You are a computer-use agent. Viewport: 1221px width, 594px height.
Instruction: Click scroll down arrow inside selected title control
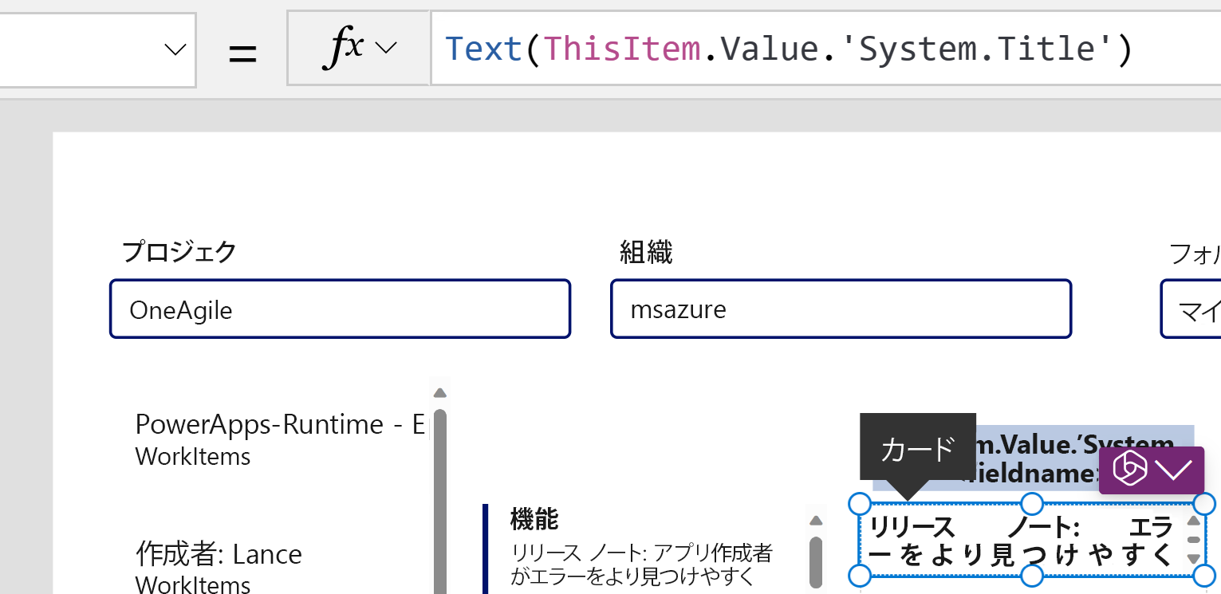coord(1194,559)
